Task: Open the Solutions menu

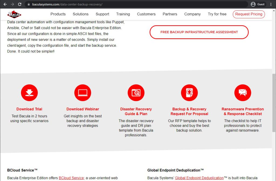Action: click(x=81, y=14)
